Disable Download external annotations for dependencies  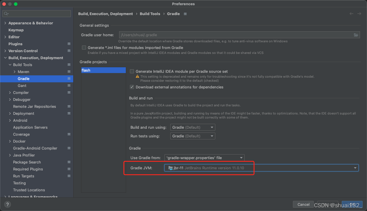132,87
